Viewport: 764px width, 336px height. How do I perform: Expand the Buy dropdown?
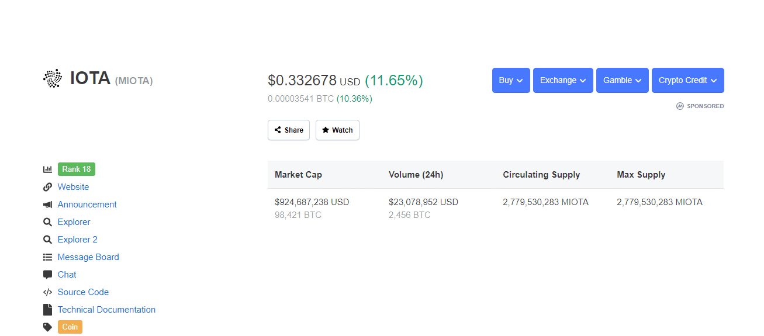click(511, 81)
